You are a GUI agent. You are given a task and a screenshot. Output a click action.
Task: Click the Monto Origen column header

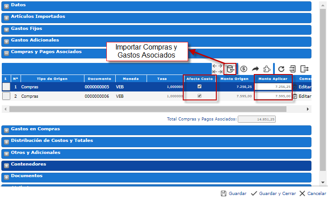click(234, 79)
